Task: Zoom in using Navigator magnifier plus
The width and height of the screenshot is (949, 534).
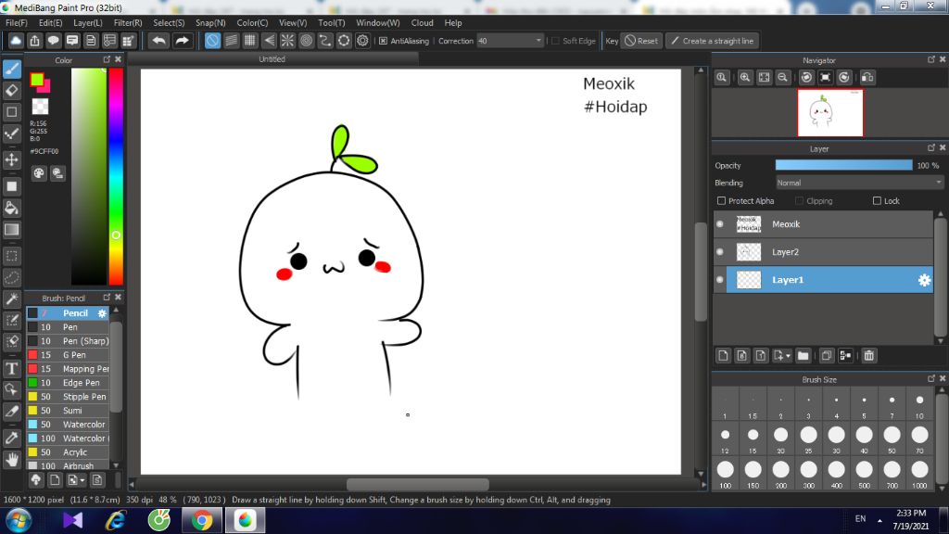Action: click(x=745, y=78)
